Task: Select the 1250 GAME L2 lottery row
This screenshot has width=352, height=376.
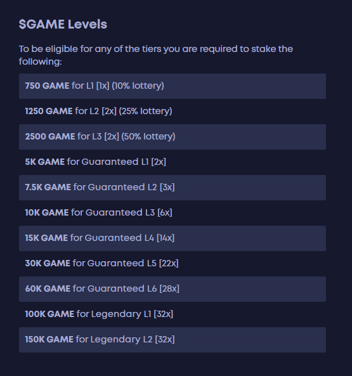Action: [x=173, y=112]
